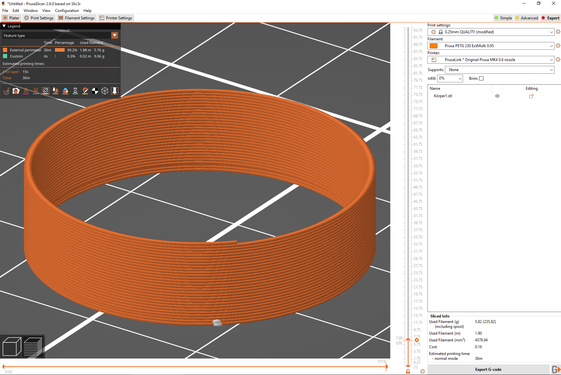Screen dimensions: 561x375
Task: Hide the Körper1.stl object with the eye toggle
Action: tap(497, 96)
